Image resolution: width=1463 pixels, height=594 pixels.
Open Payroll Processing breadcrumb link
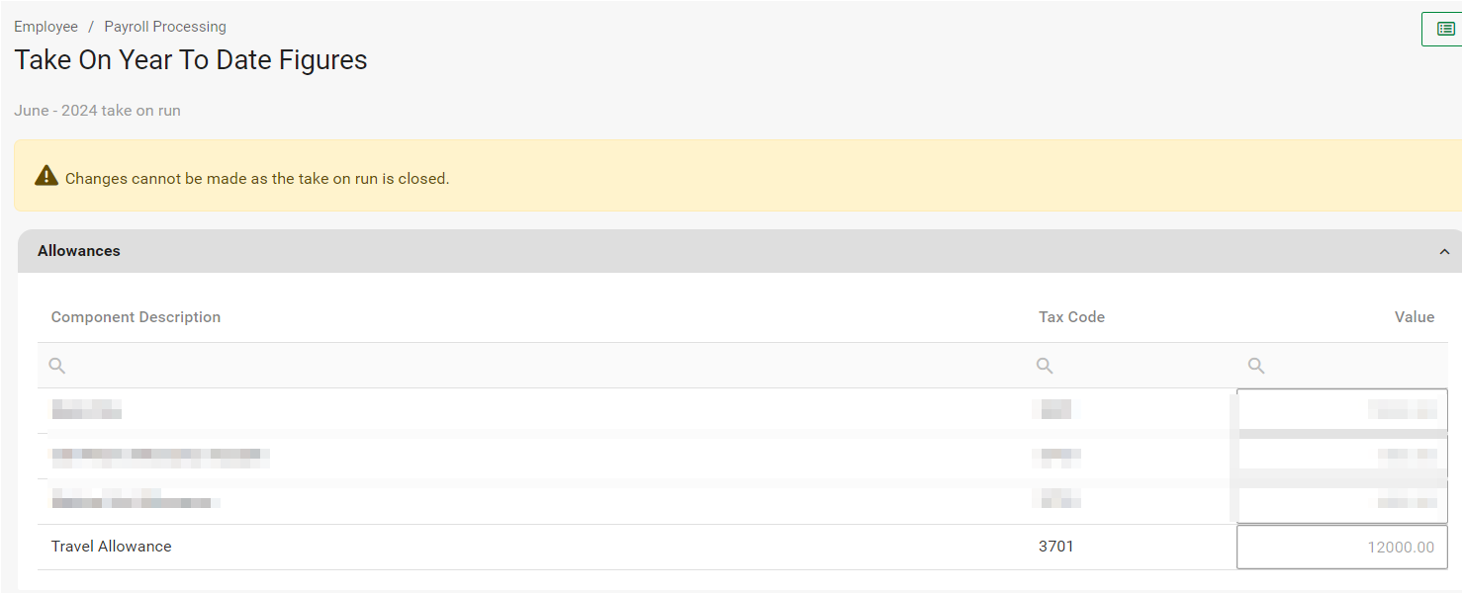[x=165, y=27]
